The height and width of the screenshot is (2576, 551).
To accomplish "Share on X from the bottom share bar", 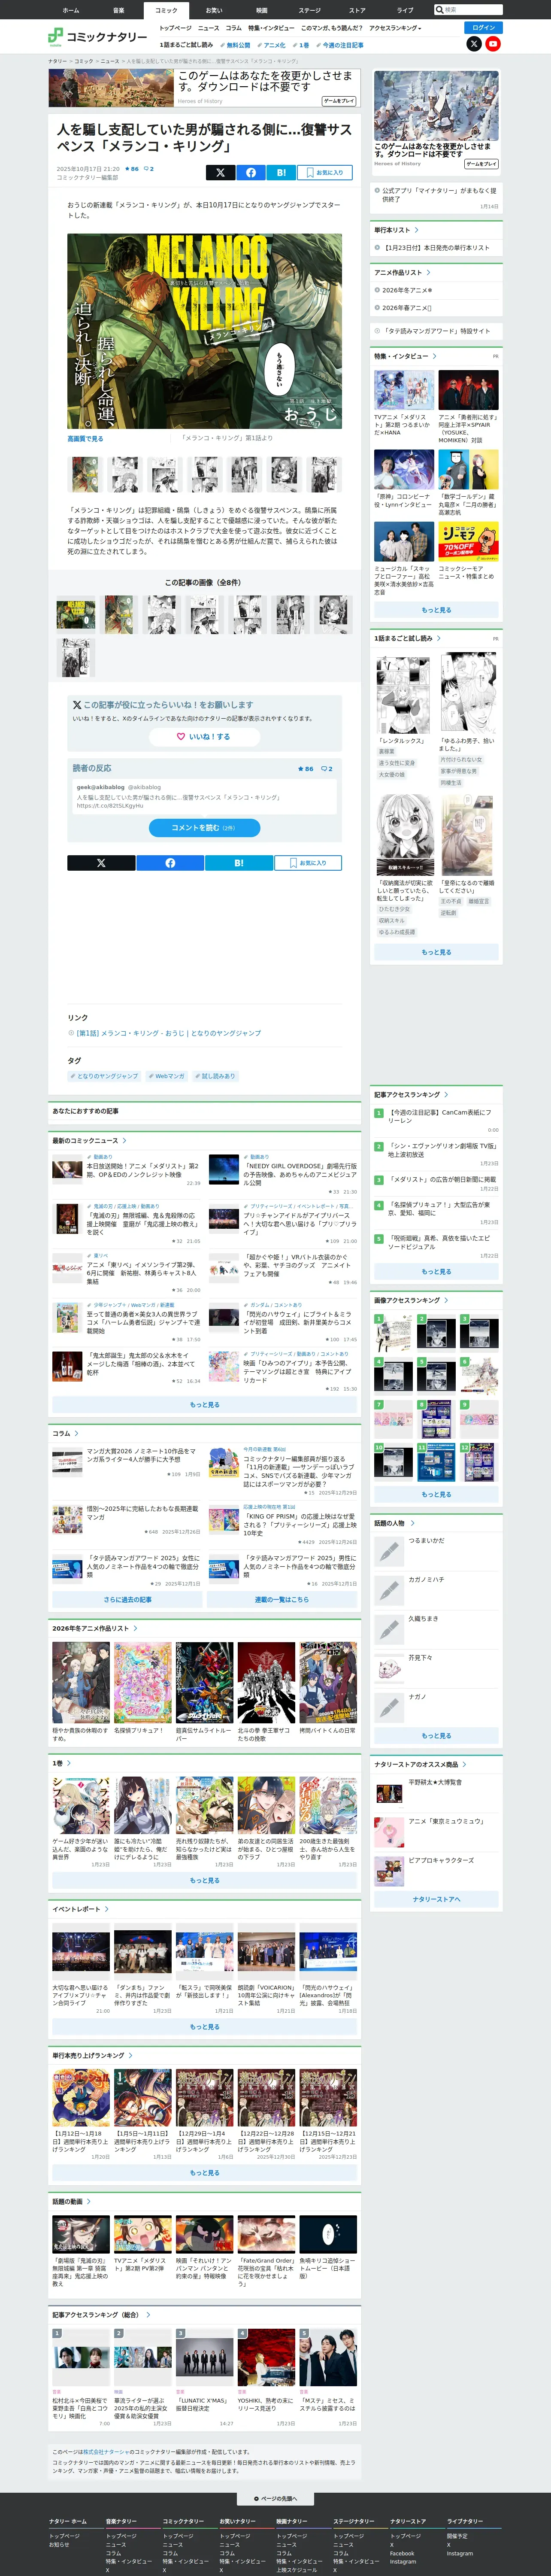I will 101,862.
